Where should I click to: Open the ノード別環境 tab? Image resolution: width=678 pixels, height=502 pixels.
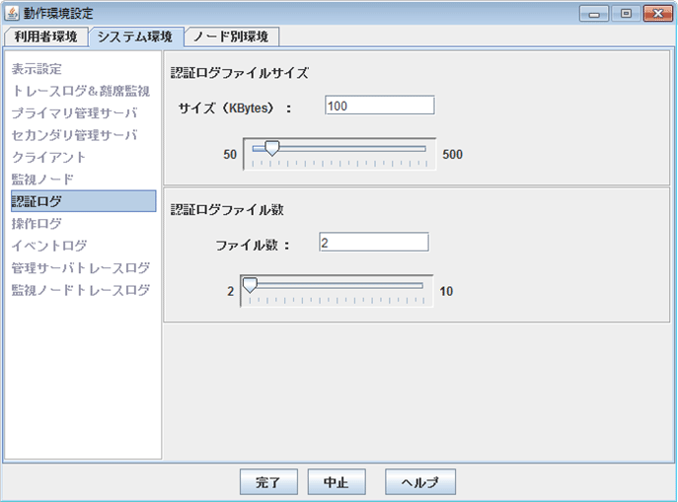(x=231, y=36)
